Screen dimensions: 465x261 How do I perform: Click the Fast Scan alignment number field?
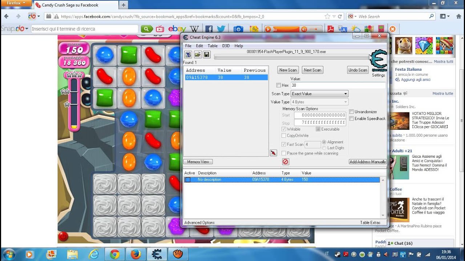pyautogui.click(x=313, y=144)
